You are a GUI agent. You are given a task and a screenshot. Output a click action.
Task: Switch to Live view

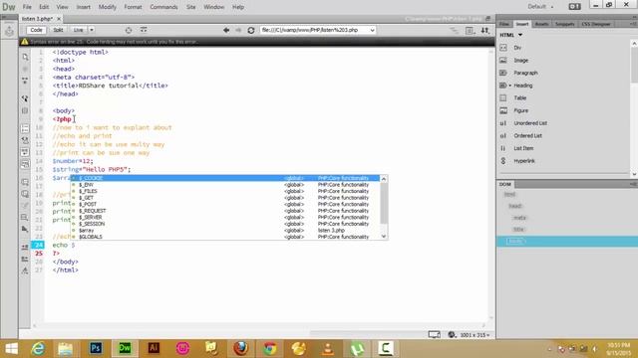tap(78, 30)
